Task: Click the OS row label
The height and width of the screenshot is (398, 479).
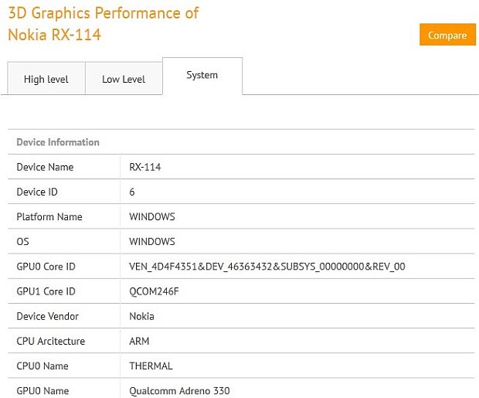Action: pos(23,241)
